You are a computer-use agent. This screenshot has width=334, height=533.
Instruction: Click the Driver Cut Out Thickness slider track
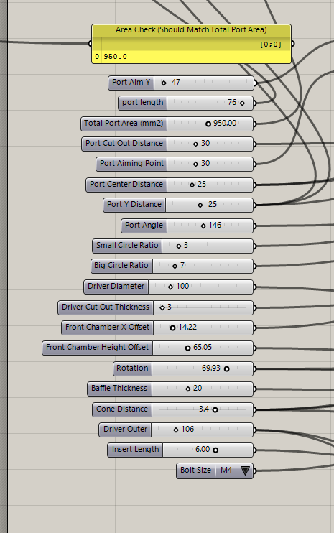pyautogui.click(x=203, y=307)
